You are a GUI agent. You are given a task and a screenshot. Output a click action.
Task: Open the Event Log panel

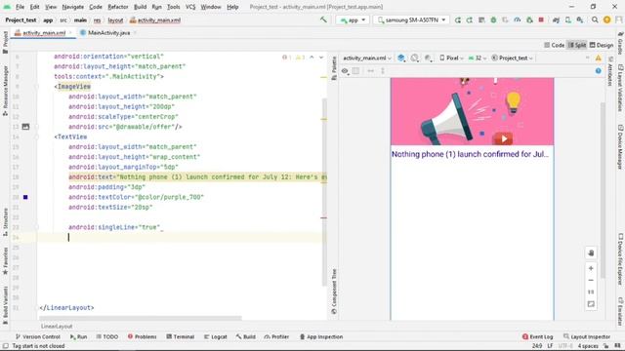[537, 336]
